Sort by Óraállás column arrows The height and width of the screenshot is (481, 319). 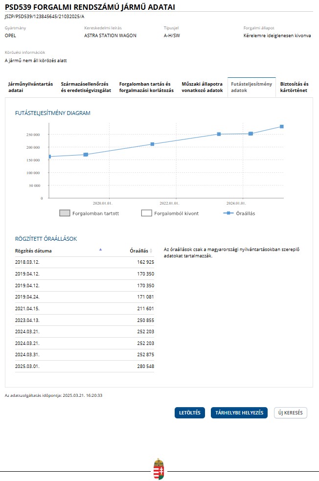[x=151, y=251]
